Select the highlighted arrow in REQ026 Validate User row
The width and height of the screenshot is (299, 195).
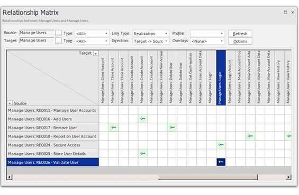click(x=221, y=162)
